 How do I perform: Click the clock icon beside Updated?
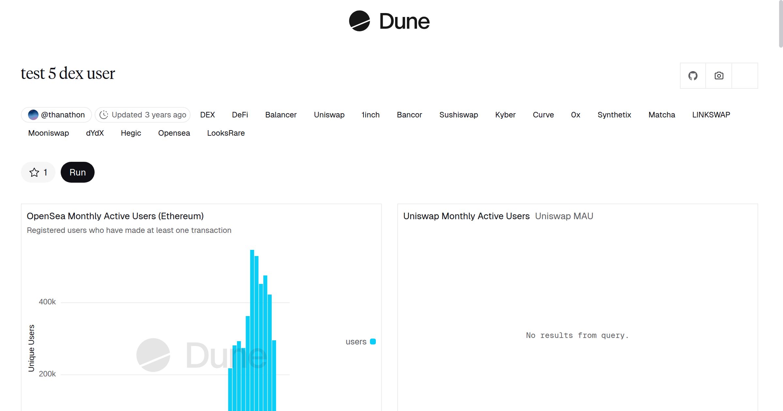click(104, 115)
